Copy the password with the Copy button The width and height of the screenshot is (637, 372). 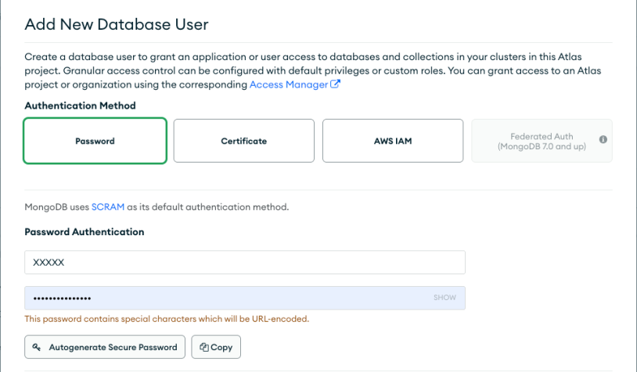click(216, 347)
